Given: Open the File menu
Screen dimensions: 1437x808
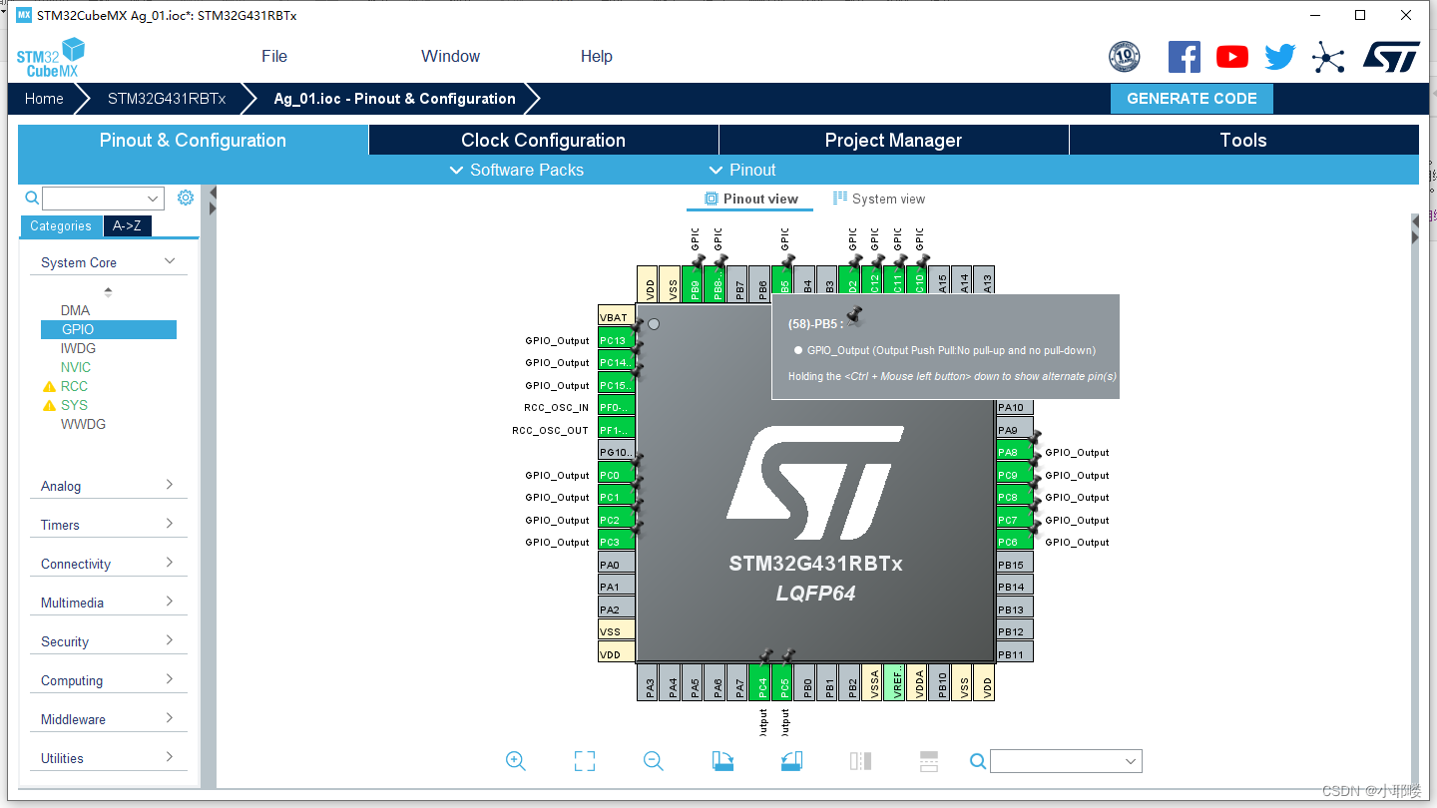Looking at the screenshot, I should (274, 56).
